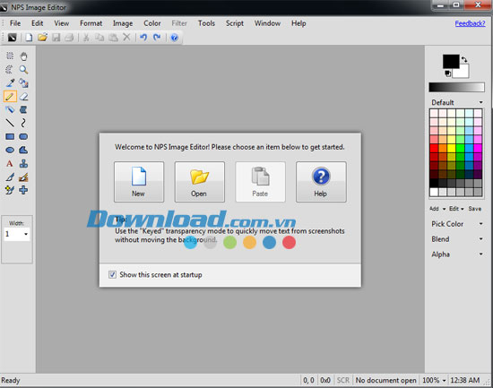The image size is (493, 388).
Task: Select the Curve tool
Action: [x=23, y=123]
